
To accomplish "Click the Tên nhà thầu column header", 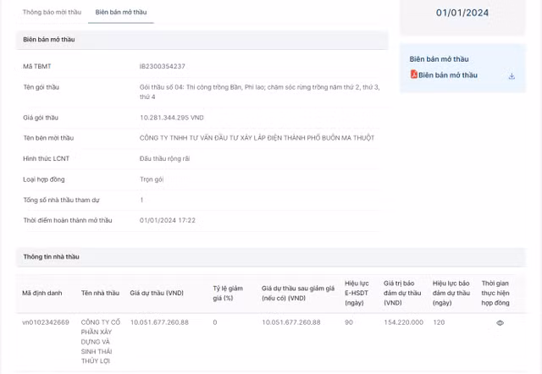I will click(x=100, y=293).
